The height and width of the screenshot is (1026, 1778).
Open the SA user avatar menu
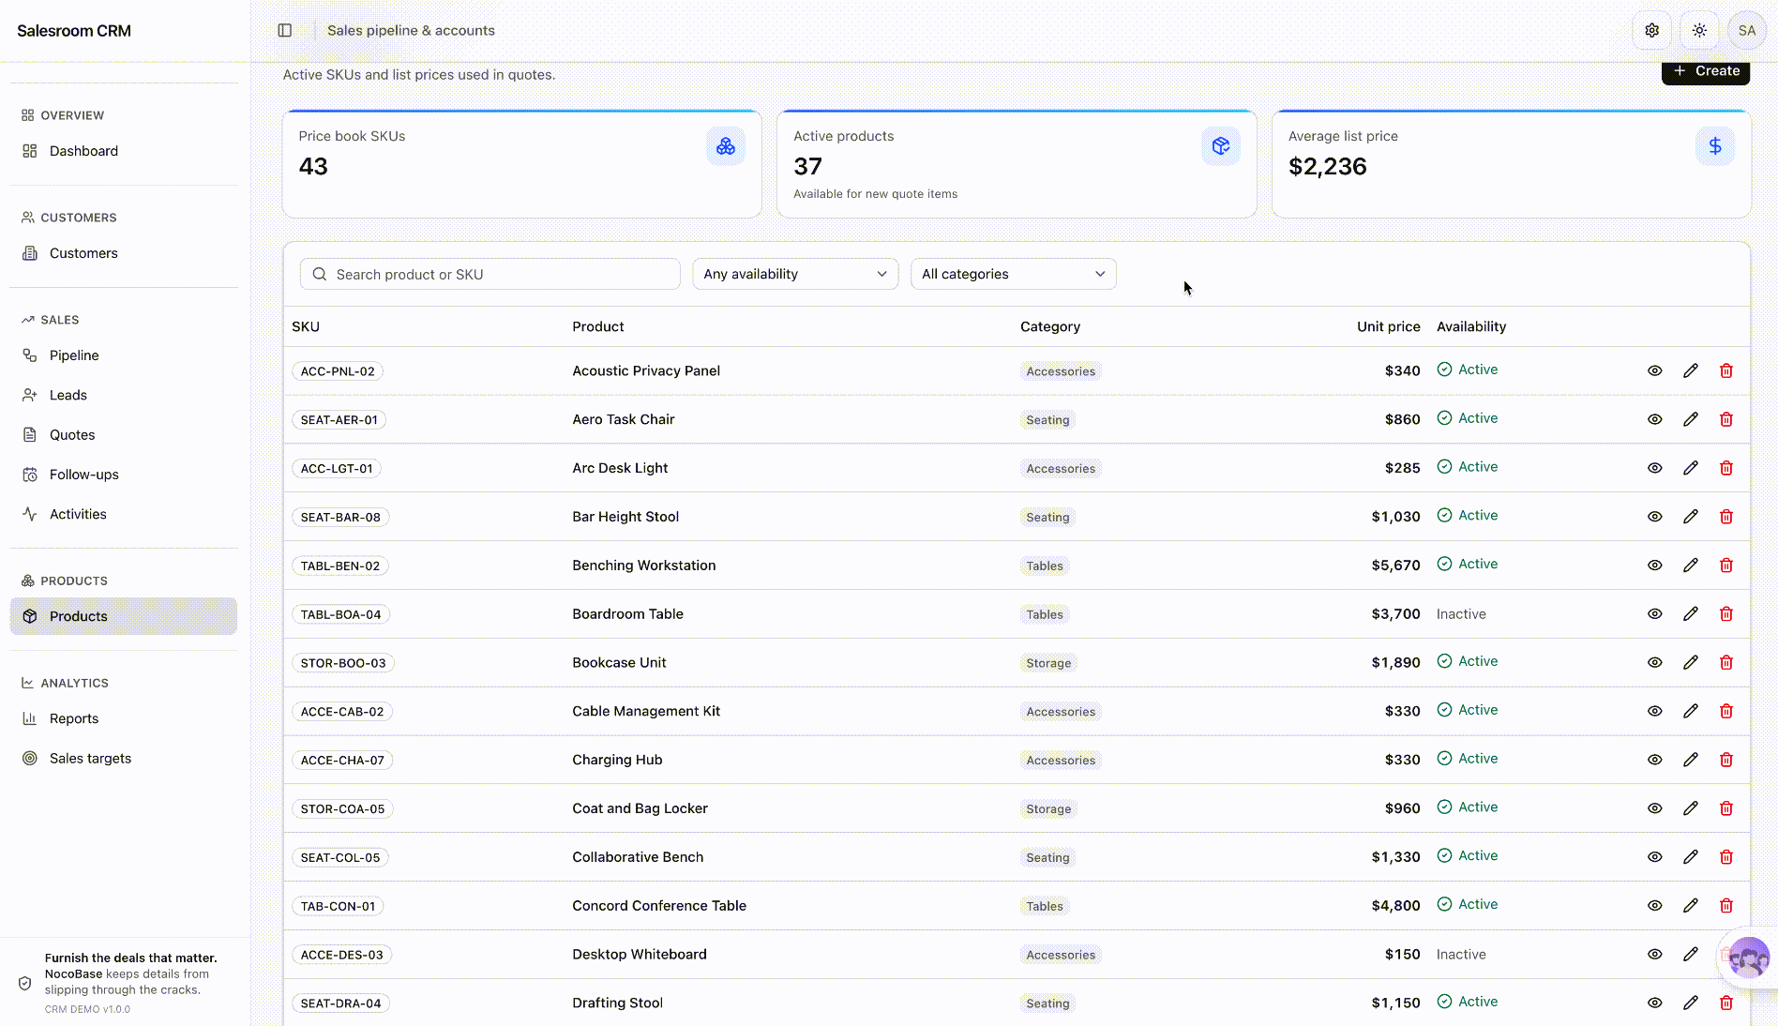coord(1747,30)
